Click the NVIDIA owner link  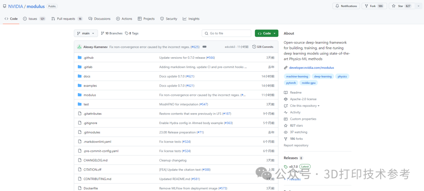tap(15, 6)
